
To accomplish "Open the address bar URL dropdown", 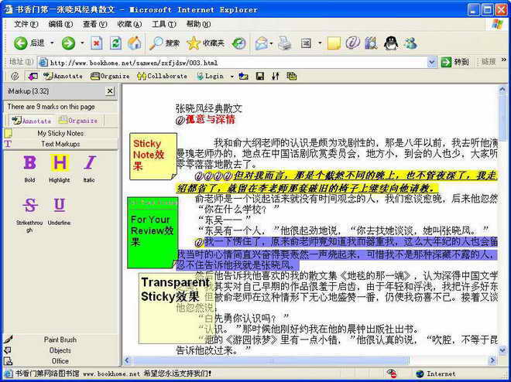I will pyautogui.click(x=432, y=62).
